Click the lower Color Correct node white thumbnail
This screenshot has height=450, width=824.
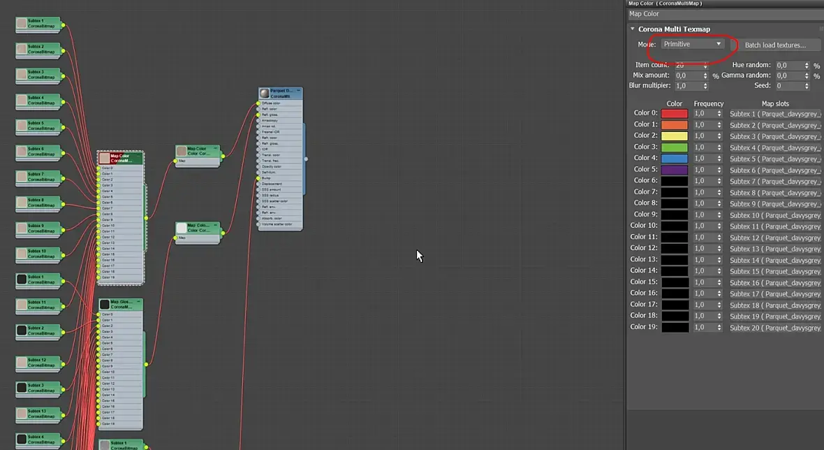[182, 228]
